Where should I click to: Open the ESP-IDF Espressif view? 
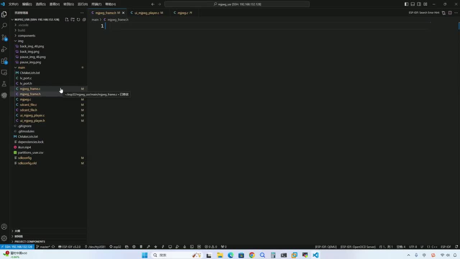pos(4,95)
